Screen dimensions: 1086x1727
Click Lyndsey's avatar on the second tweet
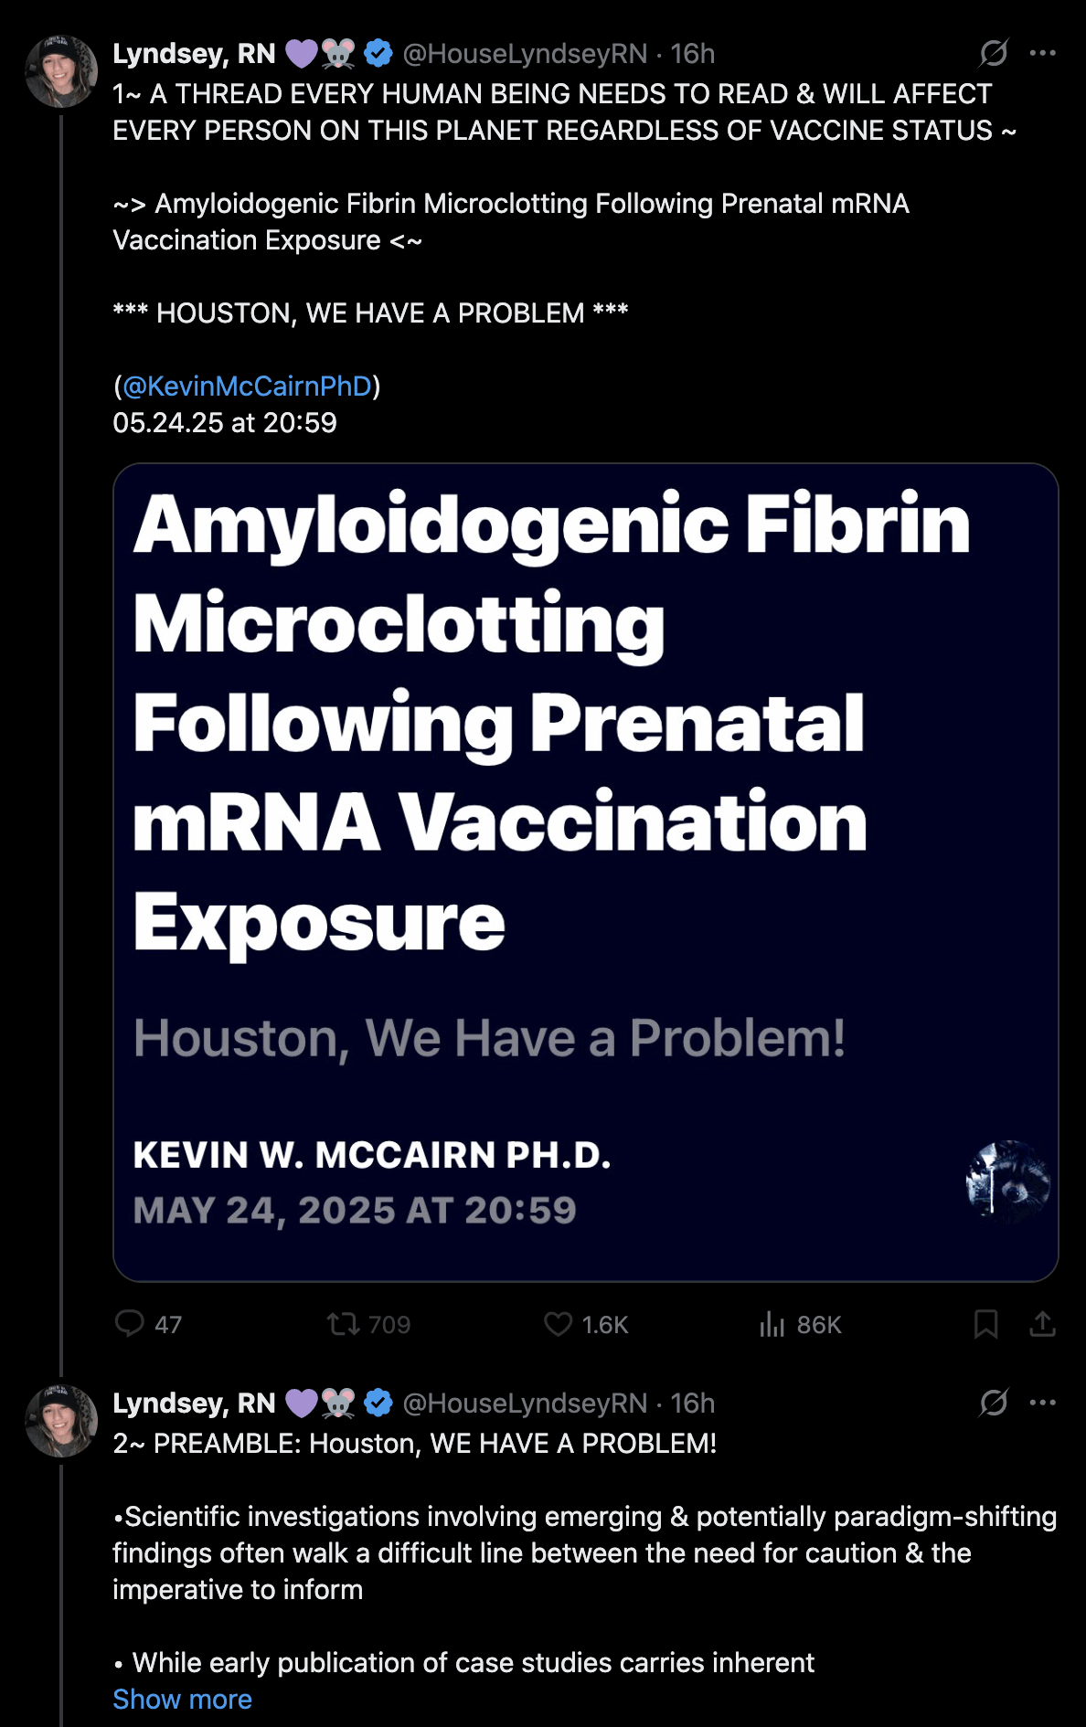tap(61, 1420)
